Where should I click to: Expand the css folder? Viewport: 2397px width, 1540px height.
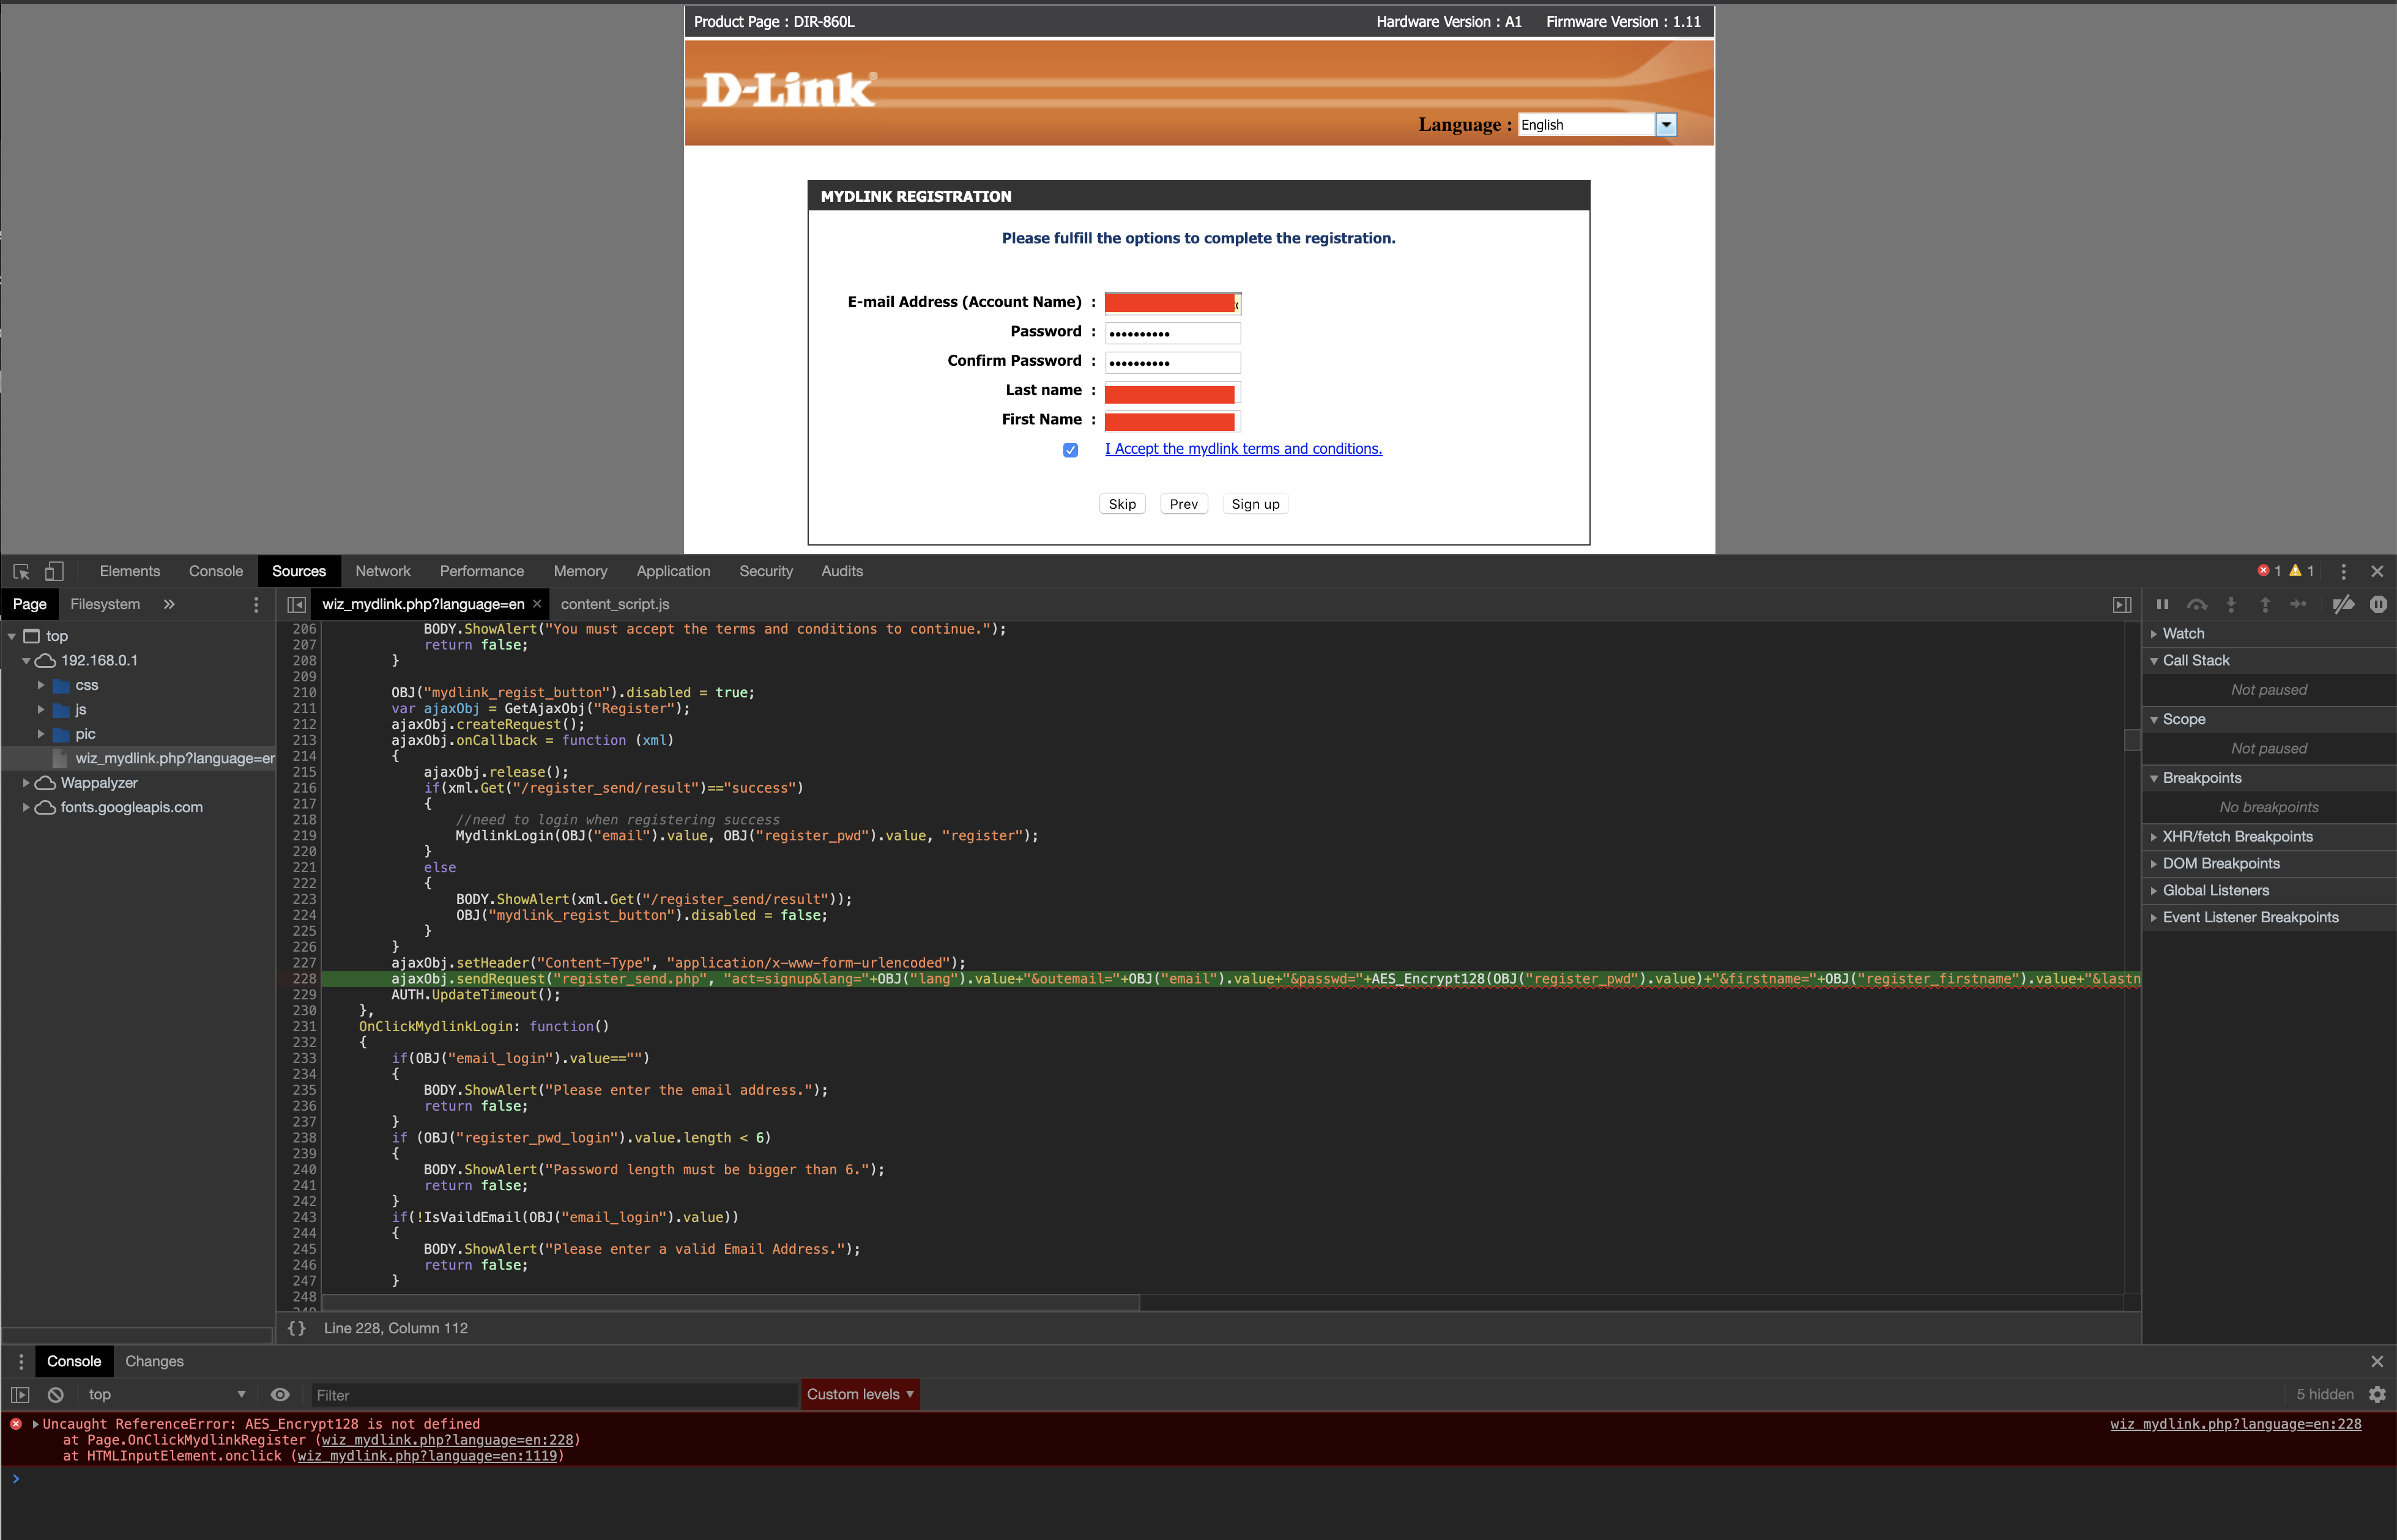click(41, 685)
